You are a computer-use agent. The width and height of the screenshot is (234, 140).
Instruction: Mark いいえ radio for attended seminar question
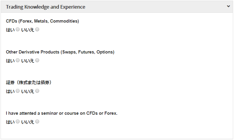37,122
